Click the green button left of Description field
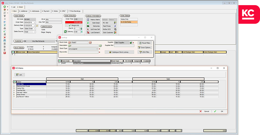Viewport: 260px width, 135px height. [x=70, y=46]
